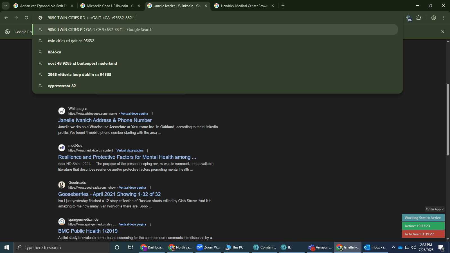
Task: Open the notification center icon
Action: coord(442,248)
